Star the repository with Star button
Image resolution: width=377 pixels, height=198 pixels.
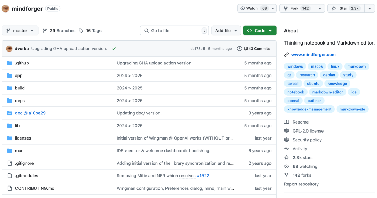click(x=346, y=8)
